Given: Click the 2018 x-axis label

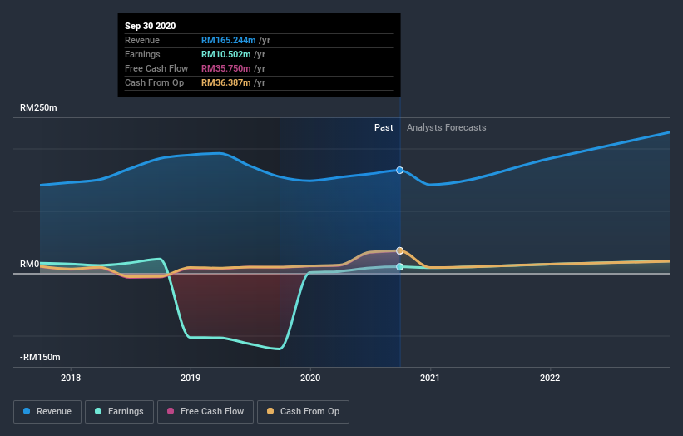Looking at the screenshot, I should 71,378.
